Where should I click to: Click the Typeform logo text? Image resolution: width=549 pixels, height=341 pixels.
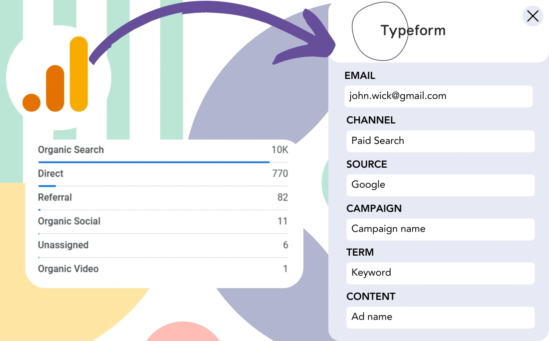(413, 31)
